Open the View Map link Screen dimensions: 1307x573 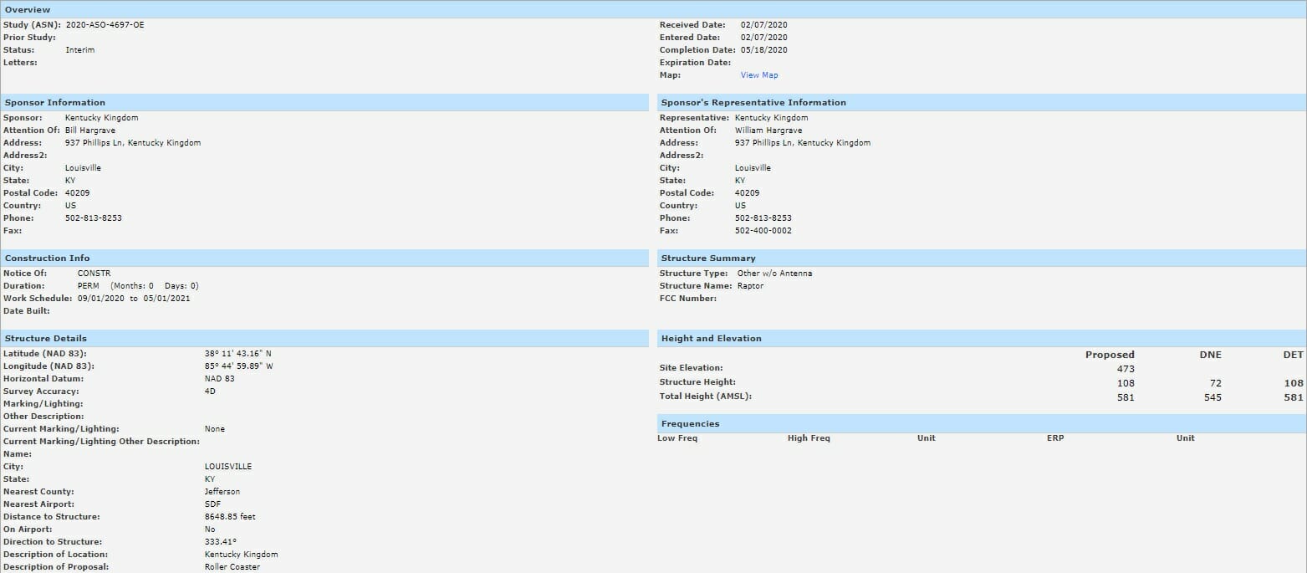(x=758, y=75)
